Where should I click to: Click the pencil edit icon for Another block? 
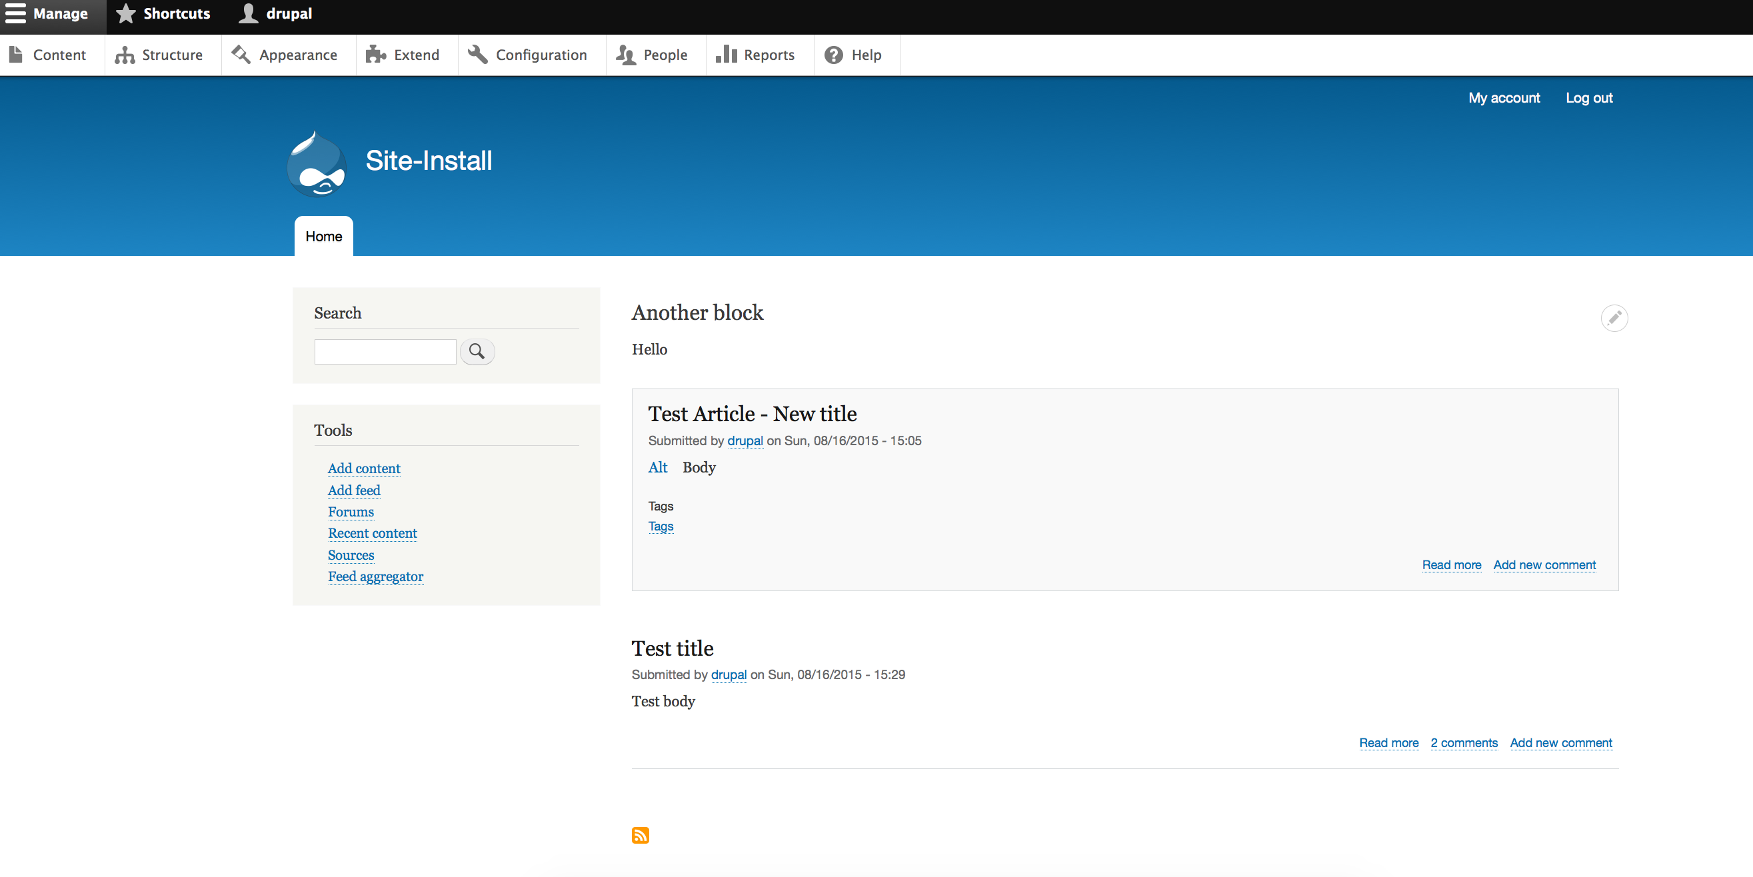(x=1614, y=319)
